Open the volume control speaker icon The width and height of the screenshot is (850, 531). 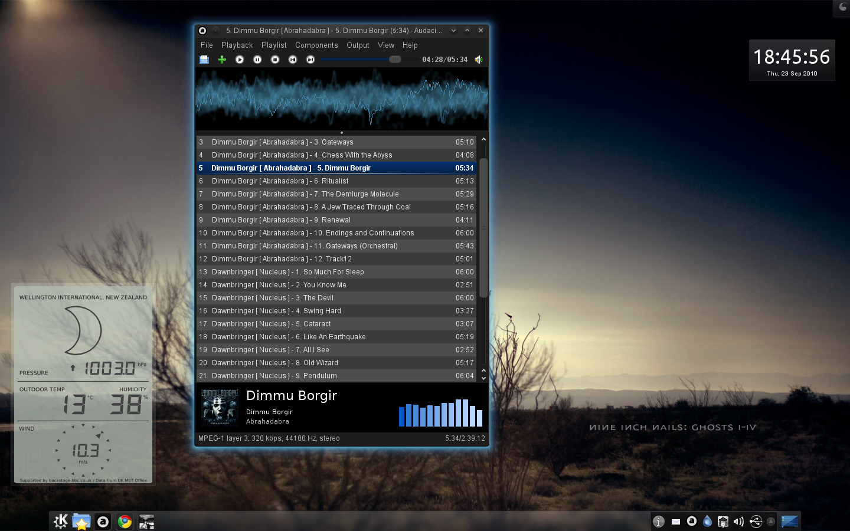[479, 60]
